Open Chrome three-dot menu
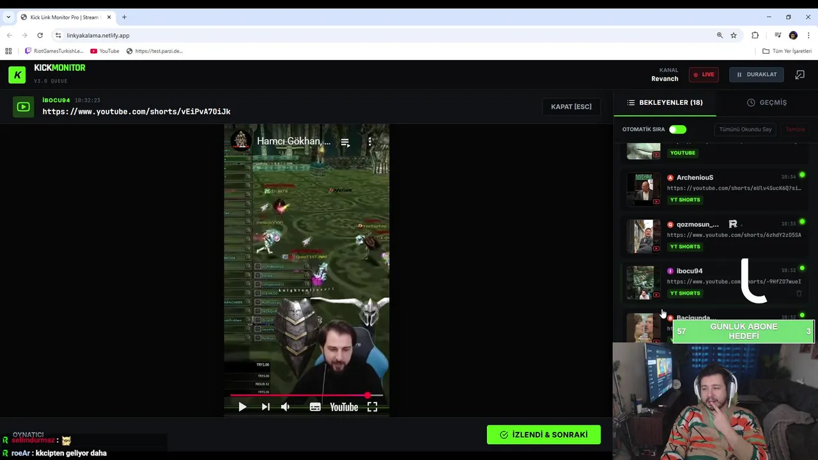The image size is (818, 460). click(808, 35)
